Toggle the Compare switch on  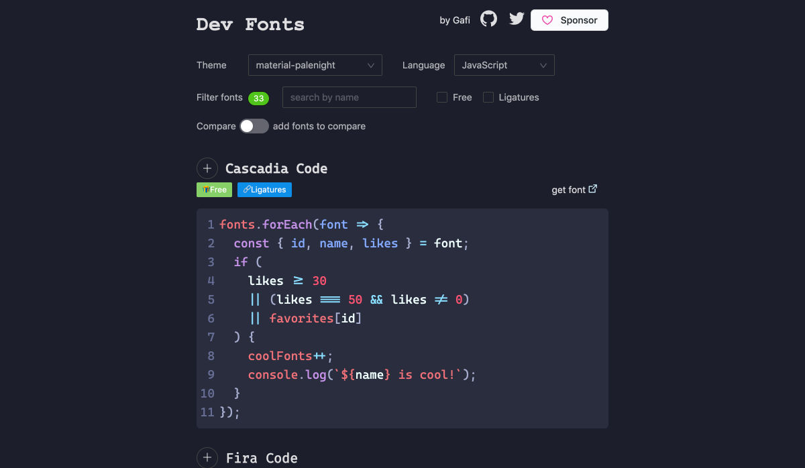coord(254,126)
